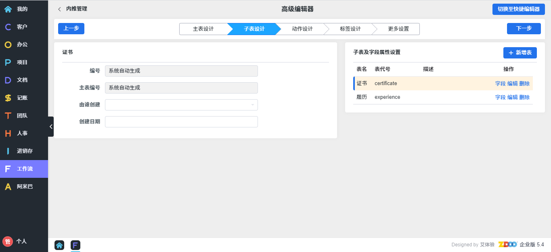Open the 记账 accounting dollar icon
The height and width of the screenshot is (252, 551).
8,98
